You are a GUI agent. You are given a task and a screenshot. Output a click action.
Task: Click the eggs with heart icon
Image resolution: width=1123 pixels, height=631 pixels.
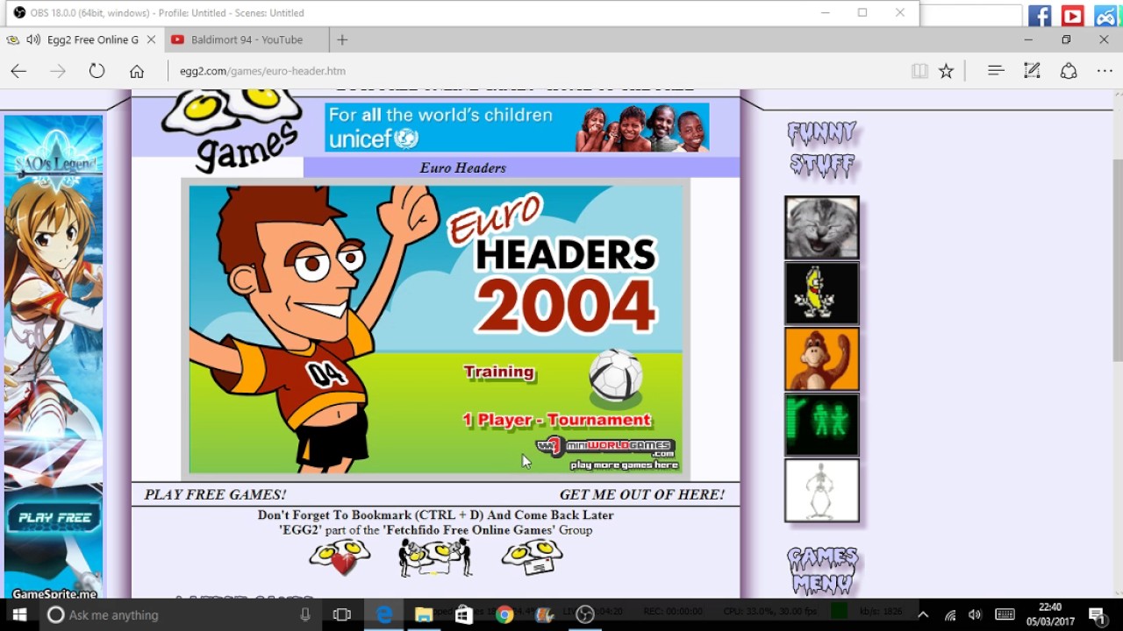pyautogui.click(x=340, y=557)
